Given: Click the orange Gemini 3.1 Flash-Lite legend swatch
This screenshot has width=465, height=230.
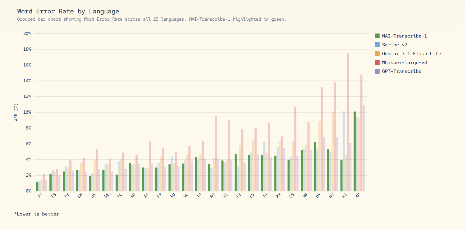Looking at the screenshot, I should click(x=377, y=54).
